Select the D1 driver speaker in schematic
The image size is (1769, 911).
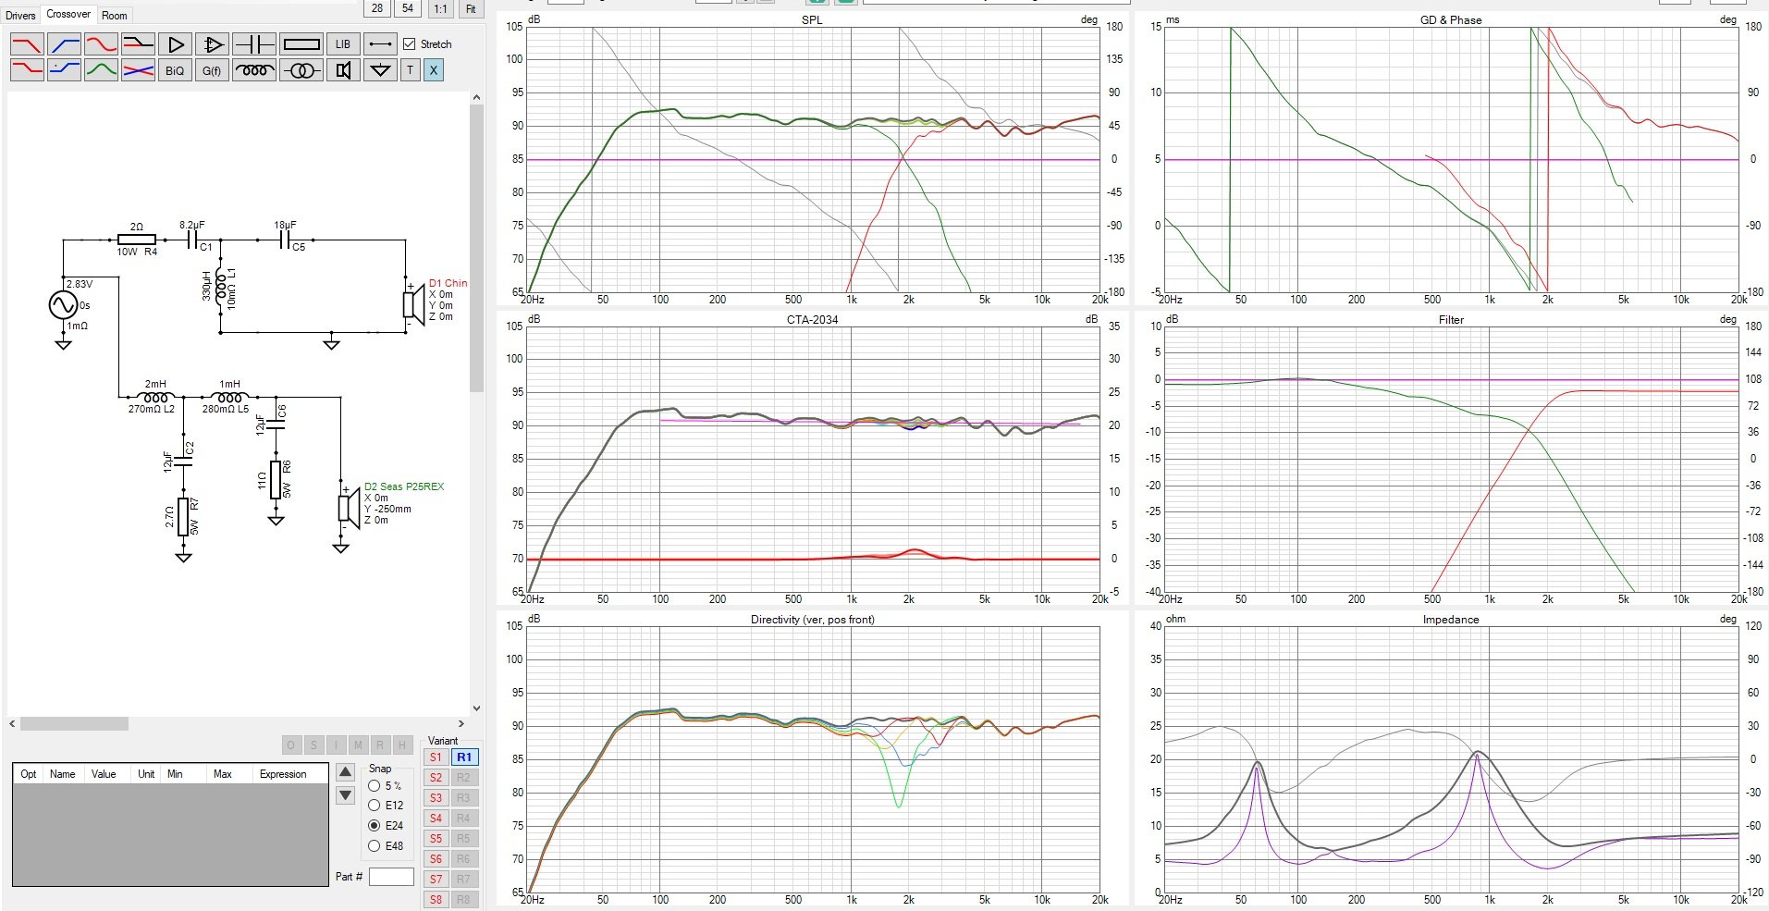click(412, 303)
